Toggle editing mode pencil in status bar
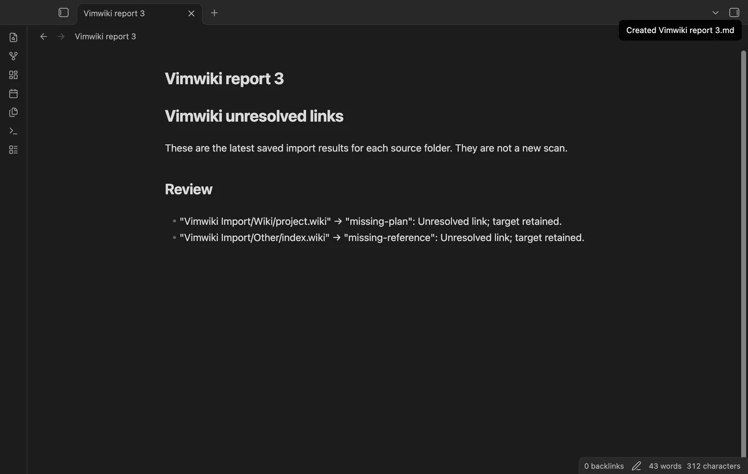 click(636, 466)
